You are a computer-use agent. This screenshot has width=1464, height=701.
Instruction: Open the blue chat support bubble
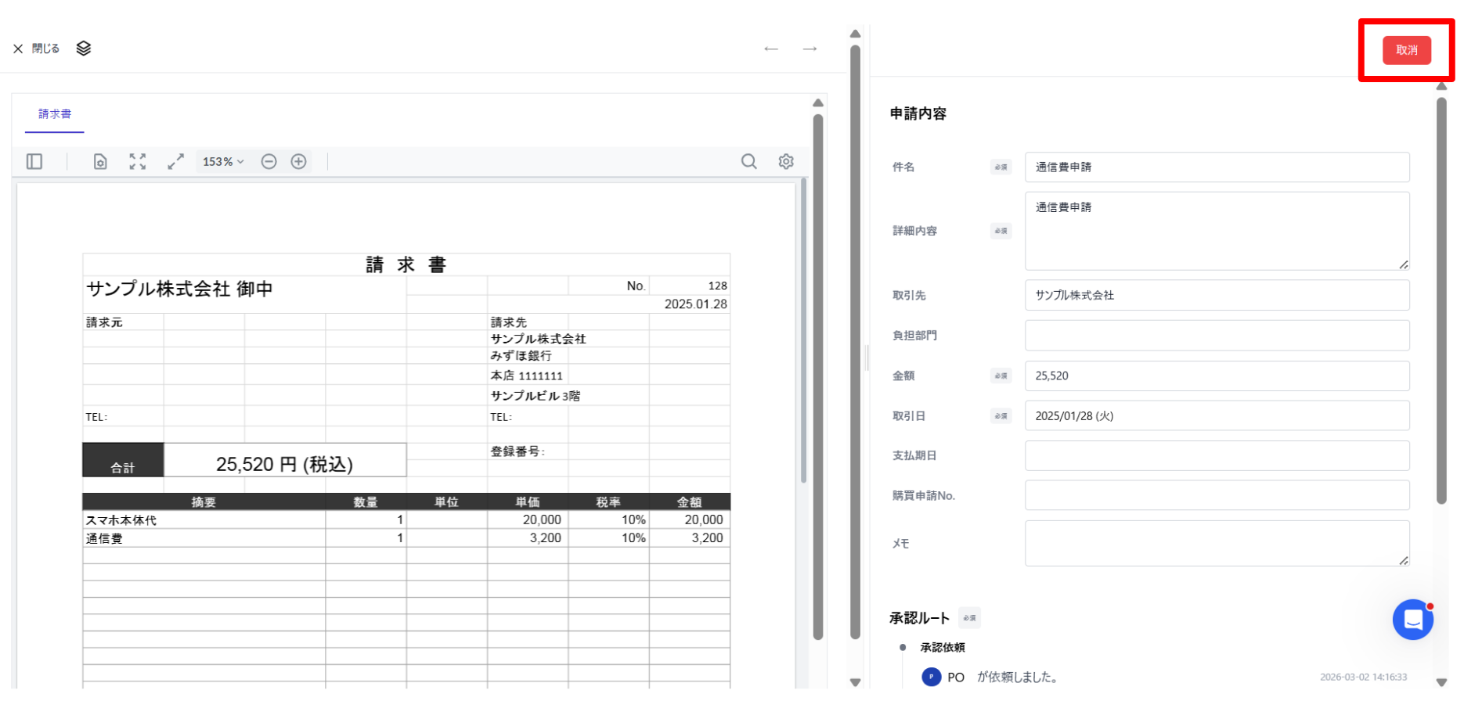click(x=1412, y=620)
